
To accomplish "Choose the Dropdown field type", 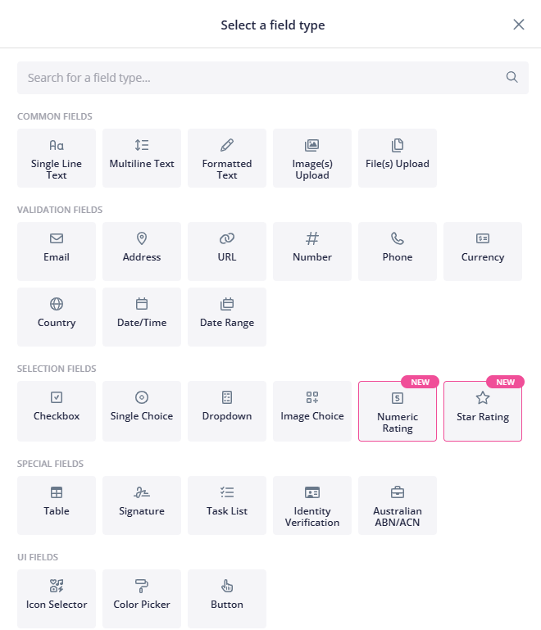I will [x=227, y=411].
